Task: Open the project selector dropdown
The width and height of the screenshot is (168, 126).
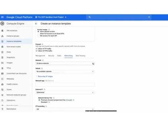Action: point(51,17)
